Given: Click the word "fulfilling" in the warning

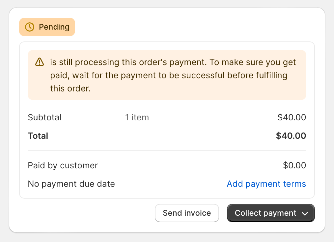Looking at the screenshot, I should [x=271, y=75].
